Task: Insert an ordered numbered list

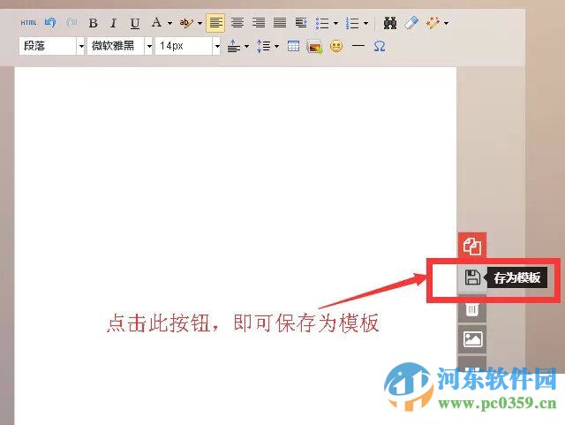Action: tap(352, 23)
